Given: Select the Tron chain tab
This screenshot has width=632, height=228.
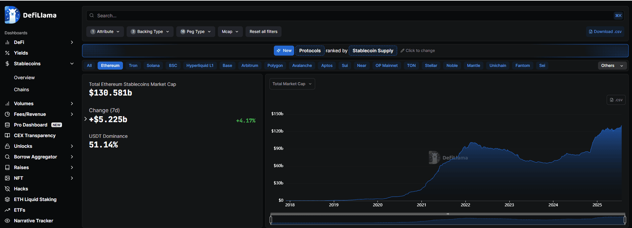Looking at the screenshot, I should click(133, 66).
